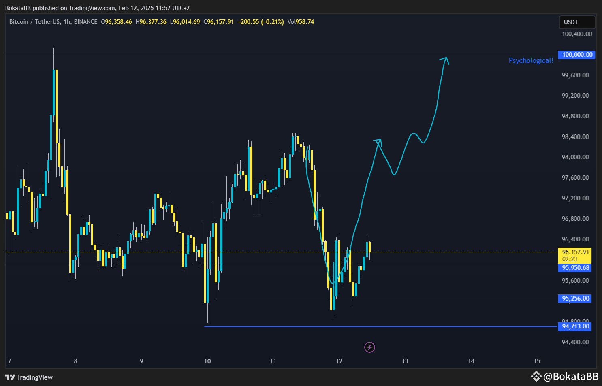This screenshot has height=386, width=602.
Task: Select the BokataBB publisher name top left
Action: click(19, 8)
